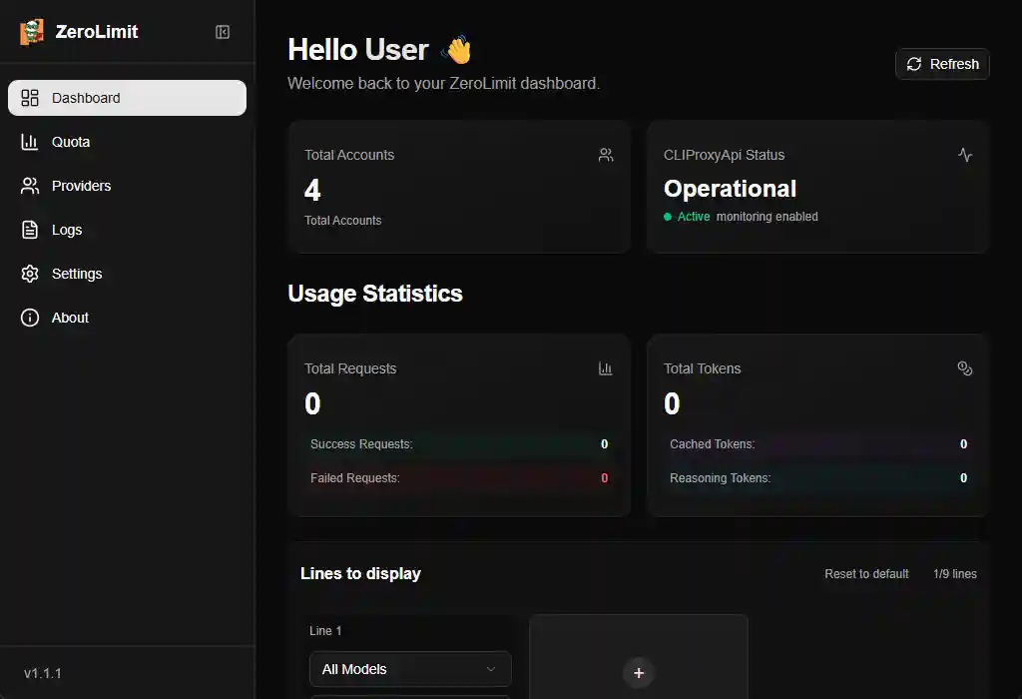This screenshot has width=1022, height=699.
Task: Open Settings via the gear icon
Action: [x=30, y=274]
